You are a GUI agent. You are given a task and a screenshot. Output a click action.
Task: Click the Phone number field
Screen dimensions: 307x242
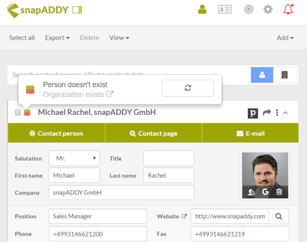[x=97, y=234]
